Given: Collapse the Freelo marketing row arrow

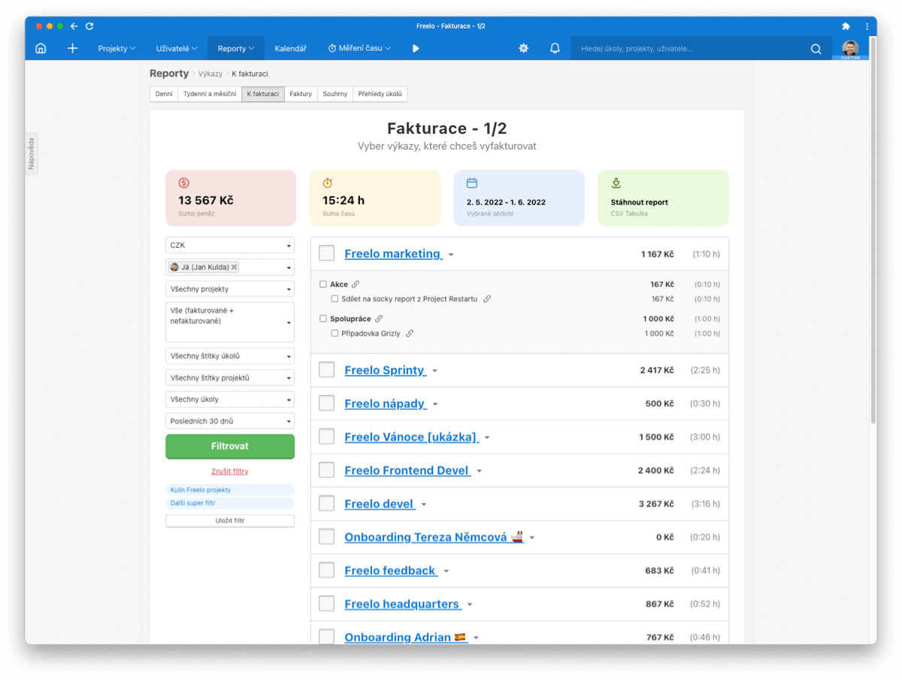Looking at the screenshot, I should coord(451,255).
